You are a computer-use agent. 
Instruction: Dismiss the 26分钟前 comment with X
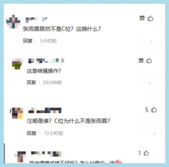point(150,83)
